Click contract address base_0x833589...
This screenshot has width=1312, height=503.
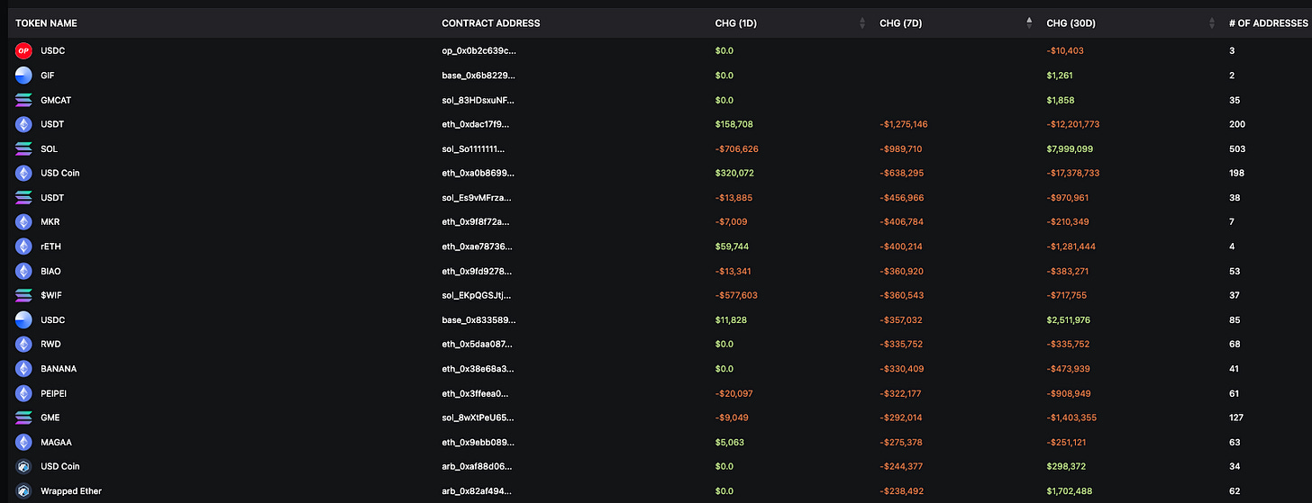(x=478, y=319)
